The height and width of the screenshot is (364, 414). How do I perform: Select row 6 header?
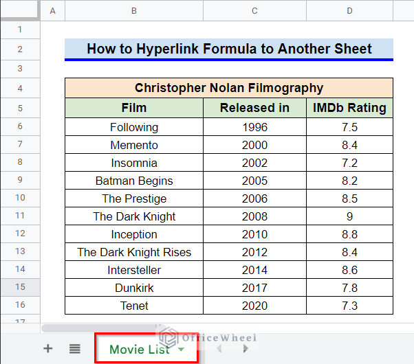20,126
